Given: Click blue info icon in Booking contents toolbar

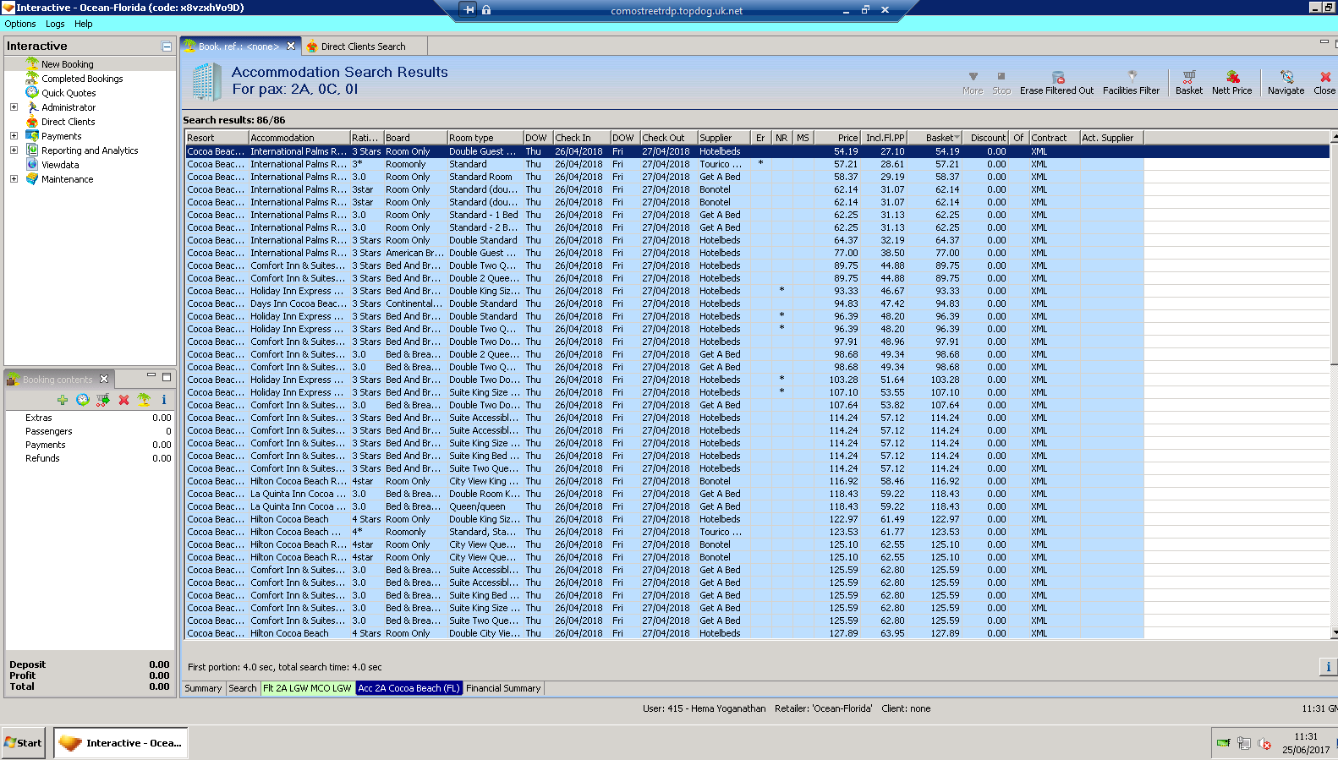Looking at the screenshot, I should pyautogui.click(x=164, y=400).
